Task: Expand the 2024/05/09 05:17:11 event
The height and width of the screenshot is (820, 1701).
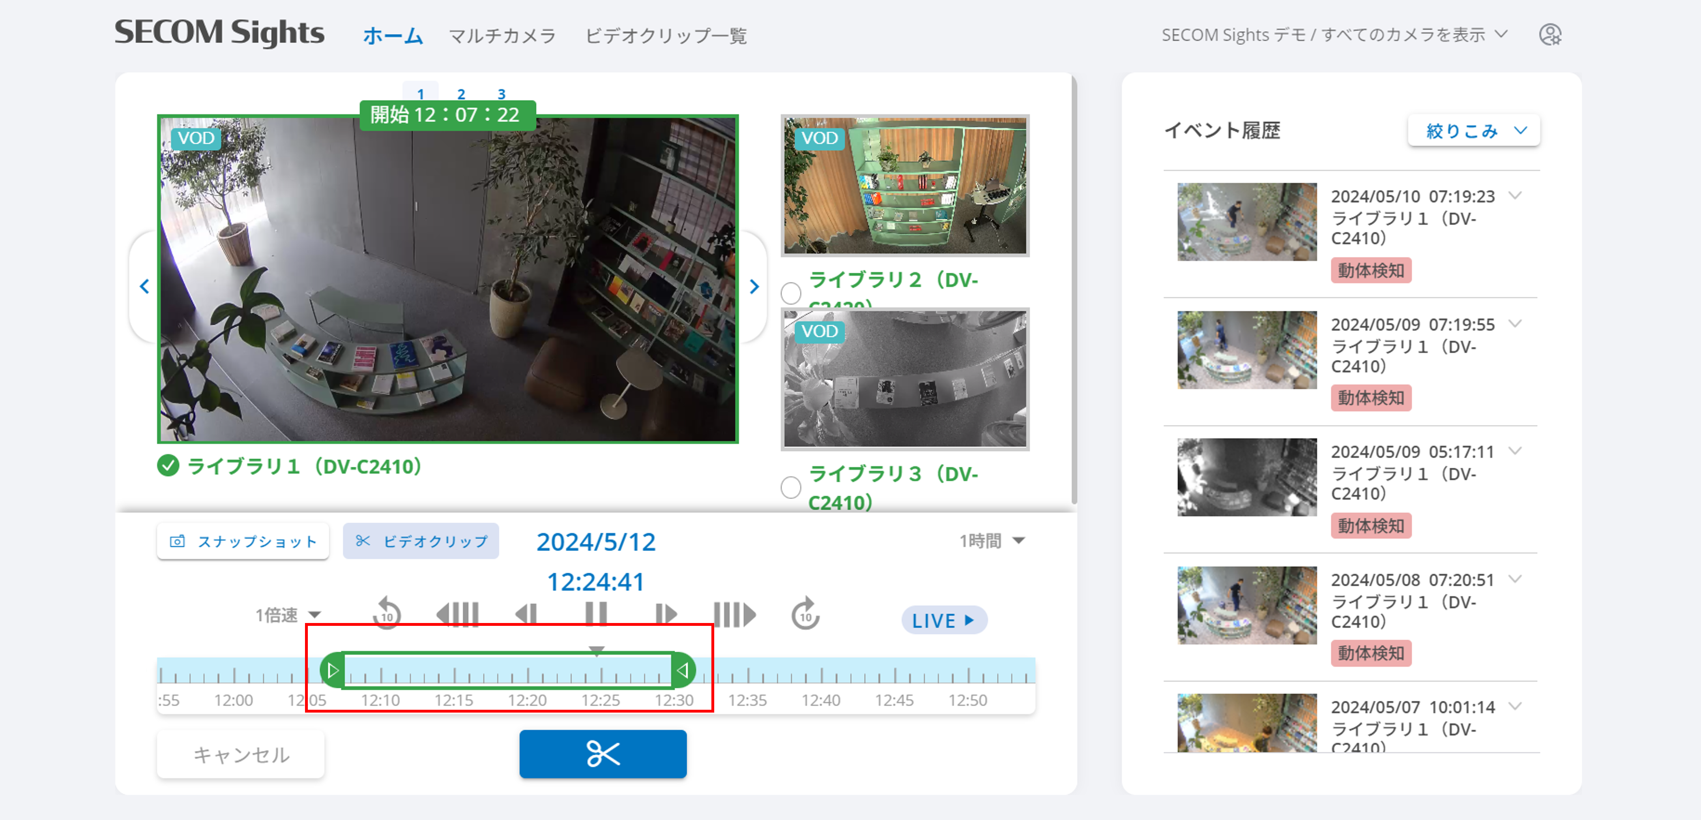Action: coord(1516,451)
